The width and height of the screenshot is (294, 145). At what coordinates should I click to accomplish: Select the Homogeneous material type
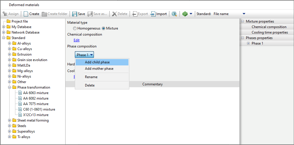(75, 28)
